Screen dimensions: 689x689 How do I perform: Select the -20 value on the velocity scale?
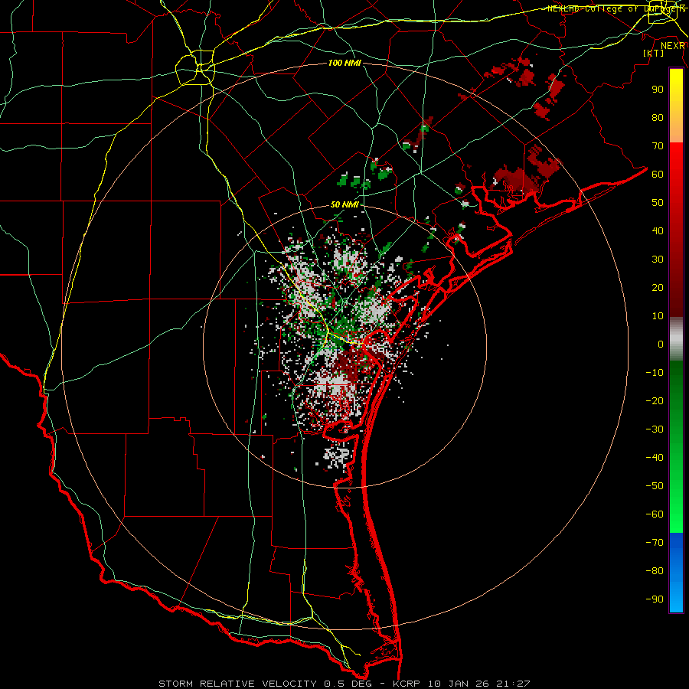[x=655, y=400]
